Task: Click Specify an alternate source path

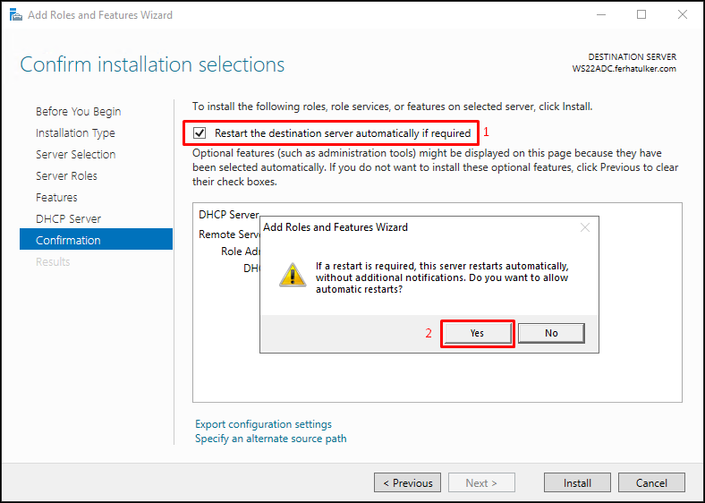Action: (271, 439)
